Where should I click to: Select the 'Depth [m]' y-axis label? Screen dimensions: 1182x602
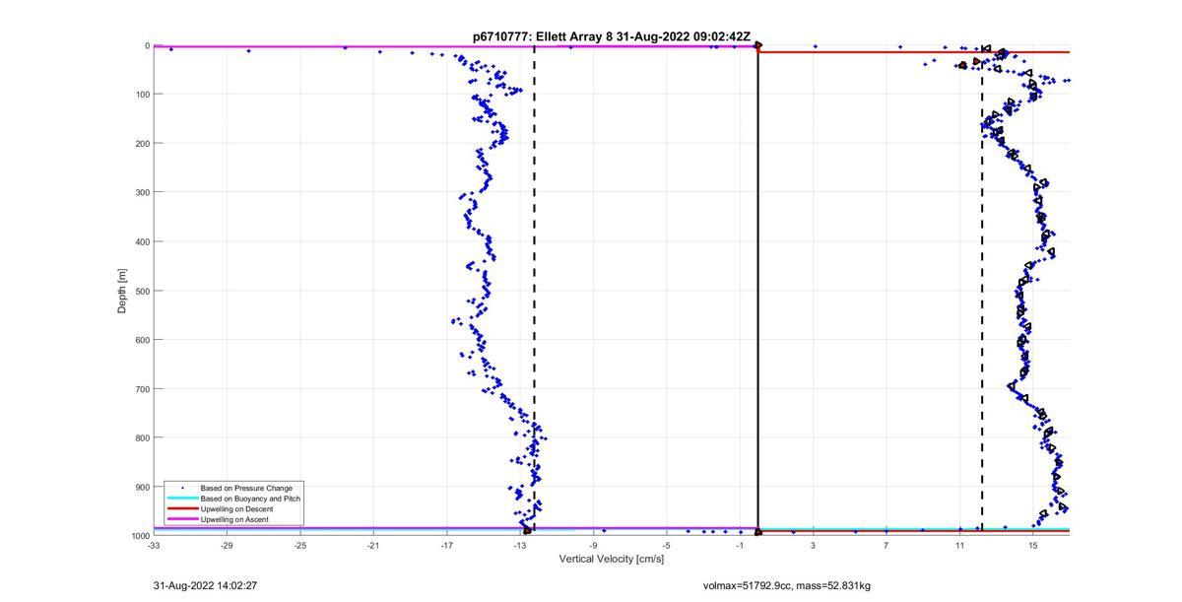click(122, 291)
